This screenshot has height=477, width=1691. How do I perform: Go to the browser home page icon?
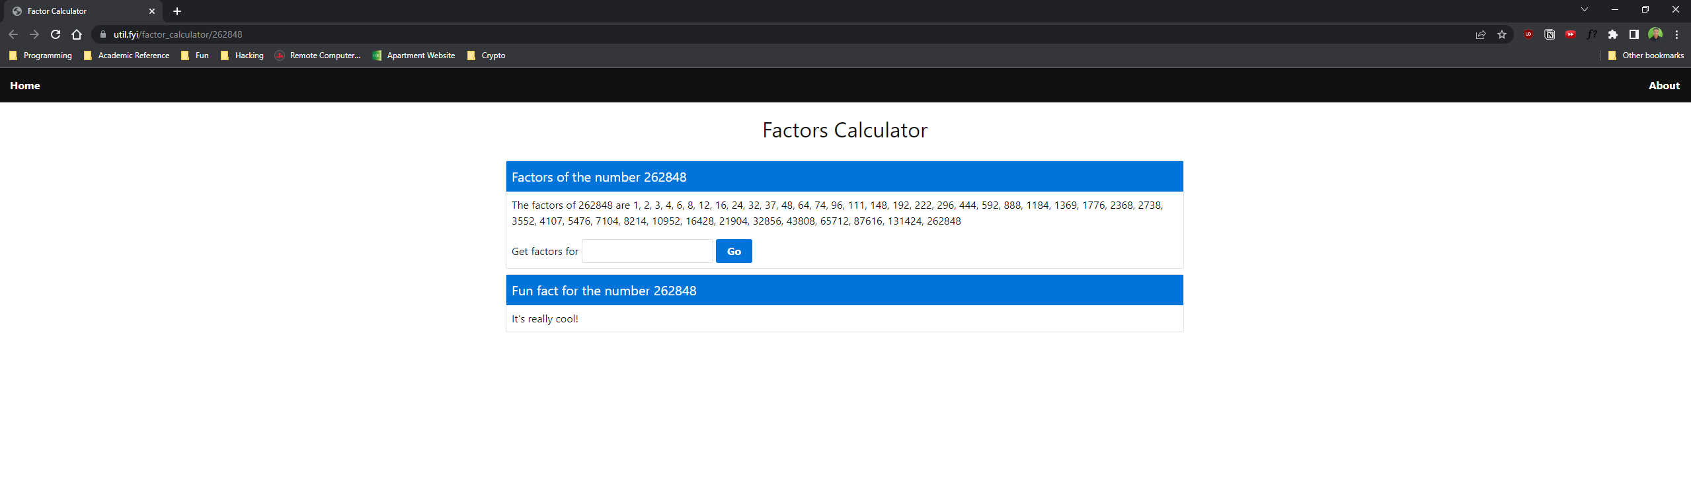click(x=77, y=34)
